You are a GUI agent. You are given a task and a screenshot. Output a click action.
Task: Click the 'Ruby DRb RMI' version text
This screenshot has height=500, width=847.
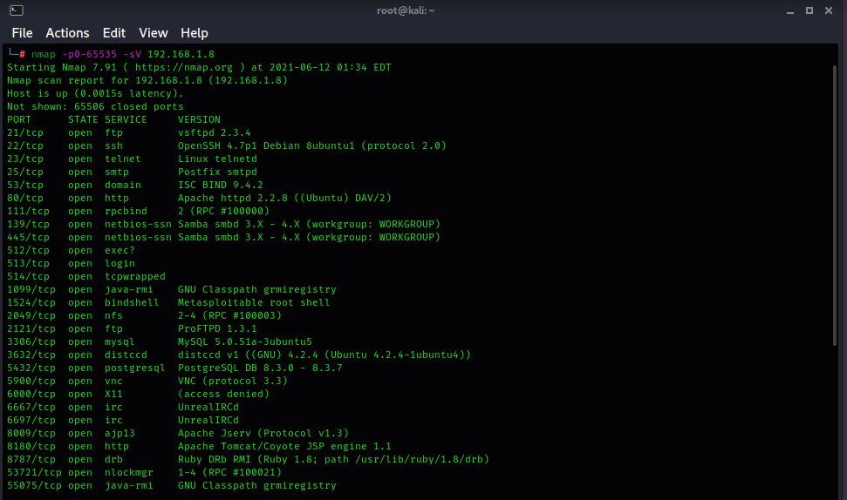coord(214,460)
